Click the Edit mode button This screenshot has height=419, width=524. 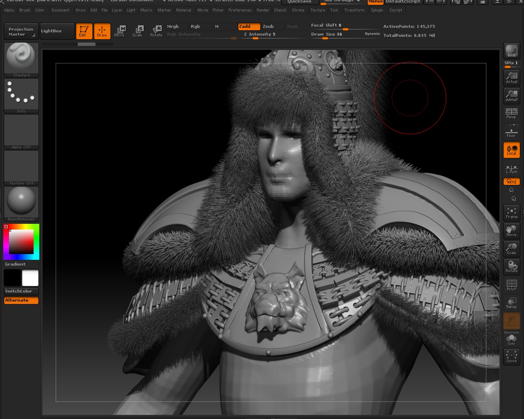[84, 31]
